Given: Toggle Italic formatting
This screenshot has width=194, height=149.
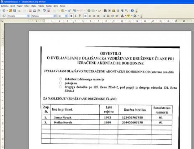Looking at the screenshot, I should pyautogui.click(x=75, y=16).
